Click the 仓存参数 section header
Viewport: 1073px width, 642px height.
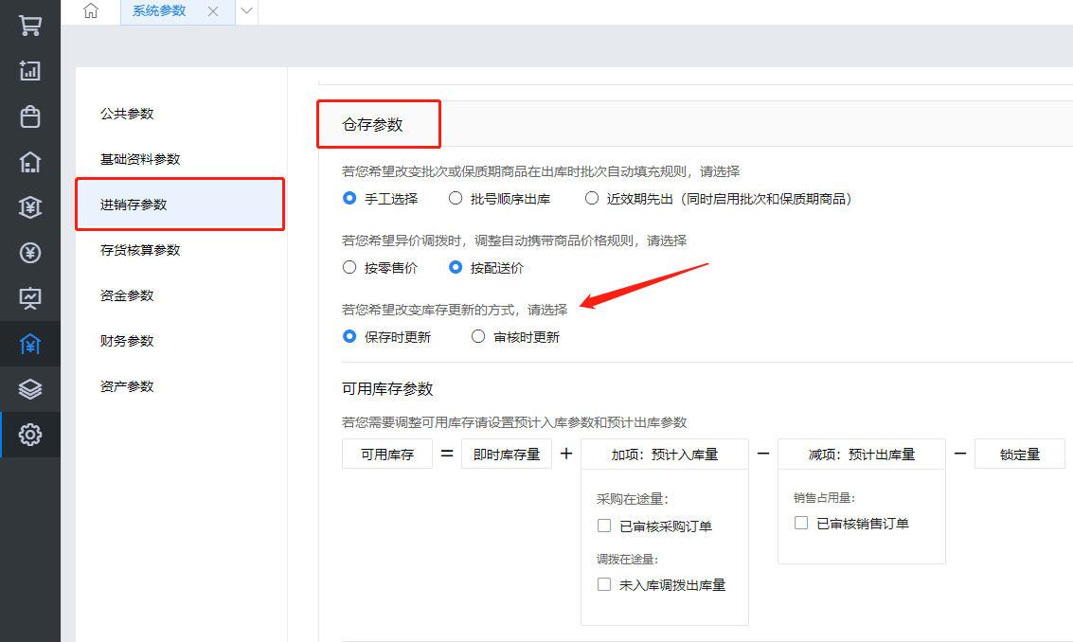point(372,125)
